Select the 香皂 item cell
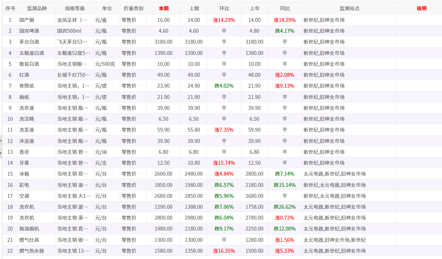442x259 pixels. click(x=37, y=152)
